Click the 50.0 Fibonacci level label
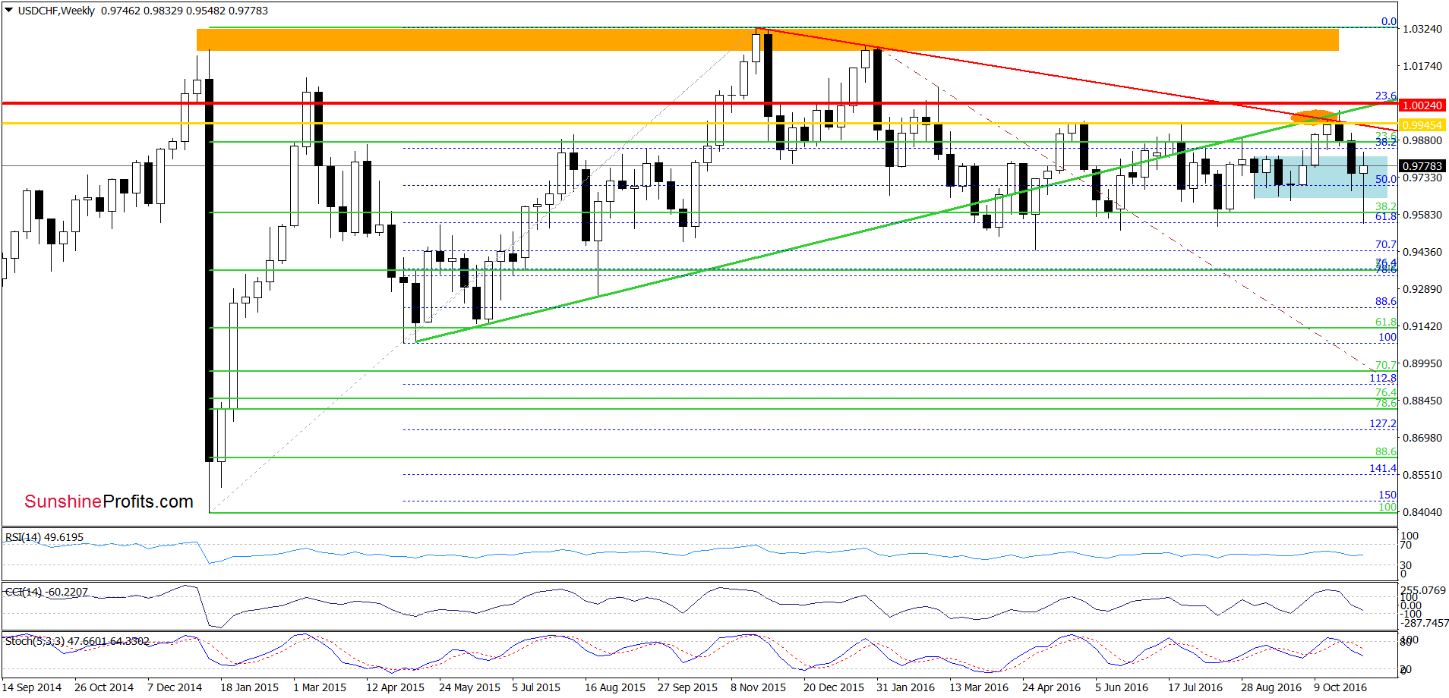Screen dimensions: 1449x698 click(x=1385, y=180)
